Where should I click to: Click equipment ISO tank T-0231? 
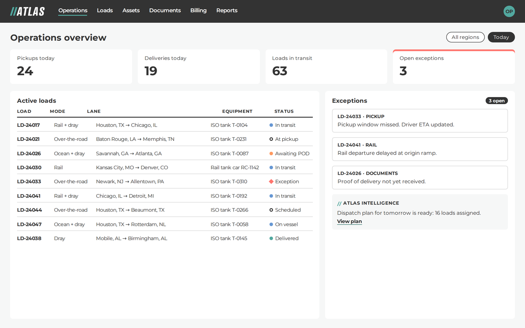[228, 139]
